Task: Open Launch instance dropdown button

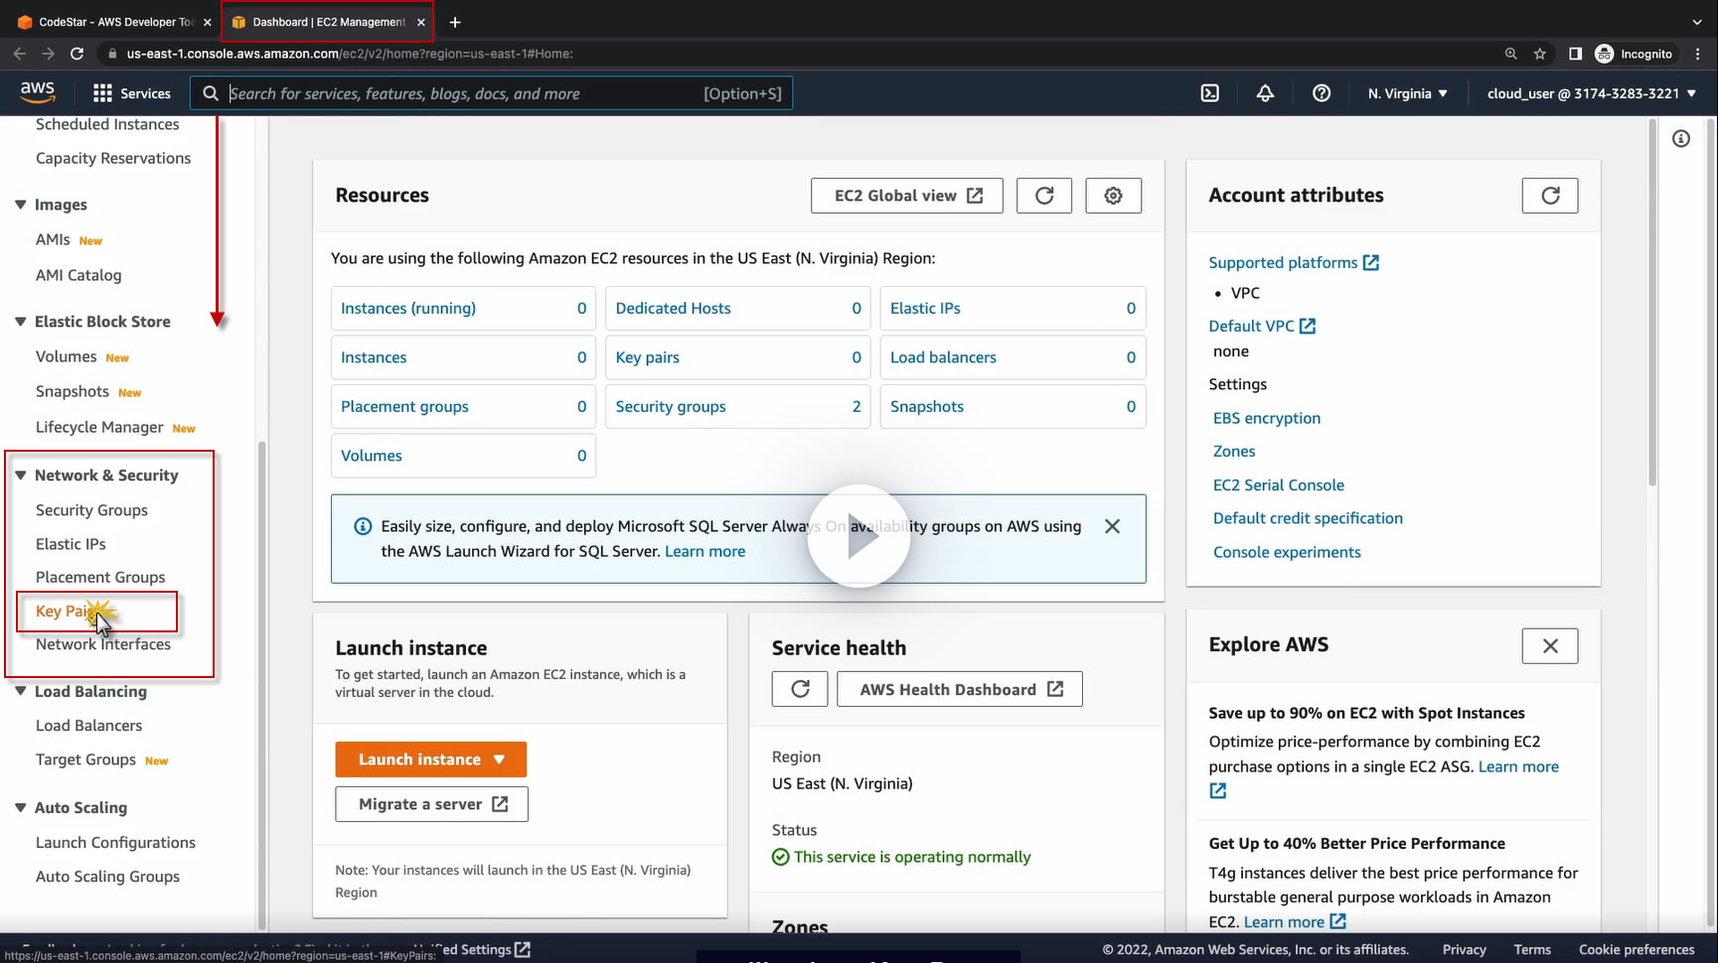Action: tap(430, 759)
